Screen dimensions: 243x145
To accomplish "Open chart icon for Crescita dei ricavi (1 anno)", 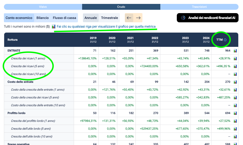I will coord(235,59).
